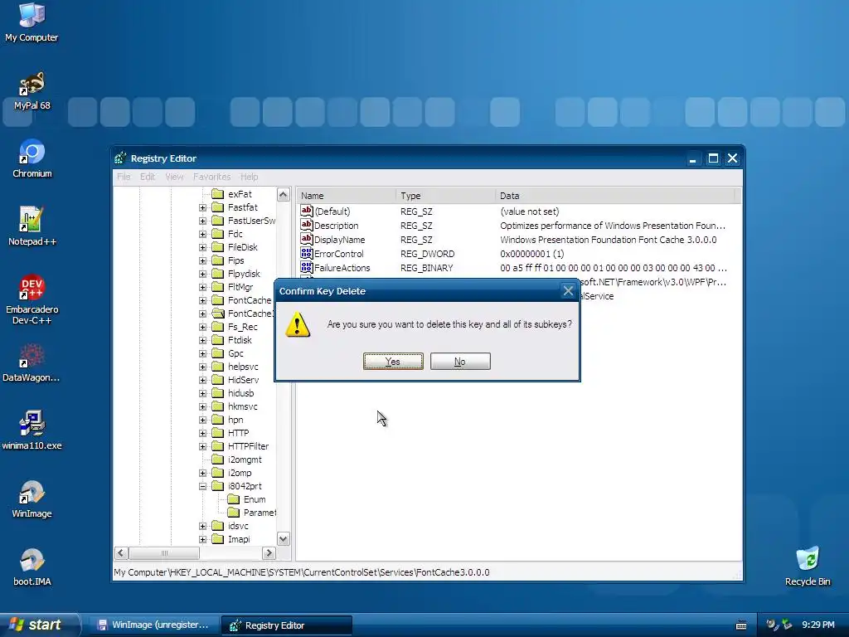Expand the Fdc tree key
The width and height of the screenshot is (849, 637).
[202, 234]
